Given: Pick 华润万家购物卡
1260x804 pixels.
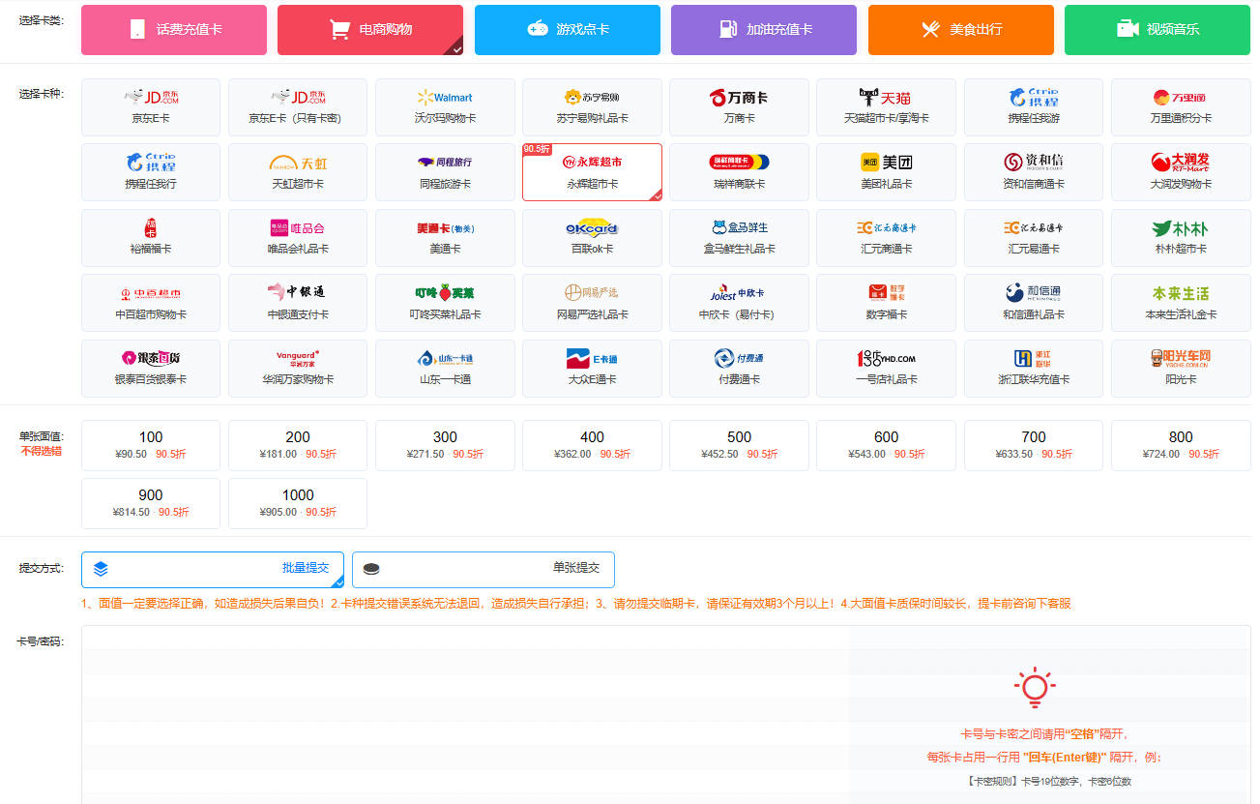Looking at the screenshot, I should point(298,369).
